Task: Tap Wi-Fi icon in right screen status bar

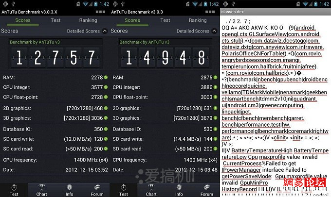Action: 305,4
